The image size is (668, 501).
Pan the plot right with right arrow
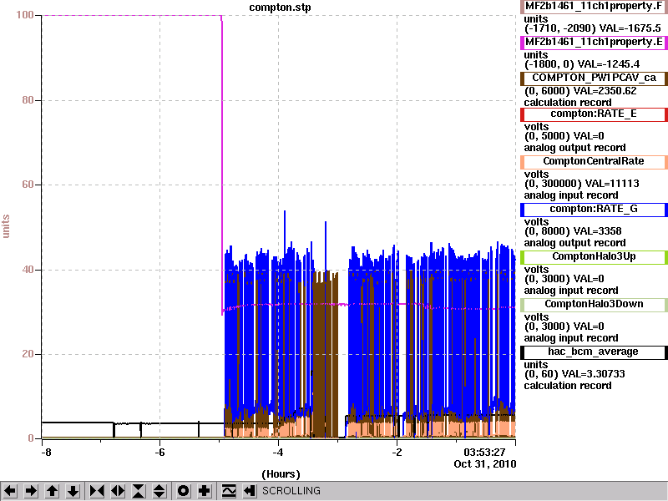coord(31,491)
